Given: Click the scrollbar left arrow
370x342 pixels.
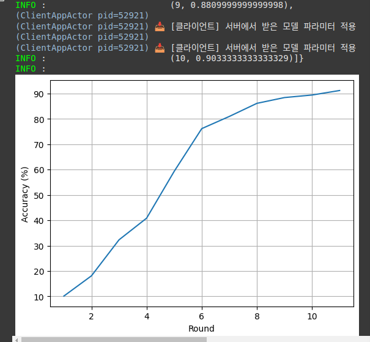Looking at the screenshot, I should pos(17,340).
